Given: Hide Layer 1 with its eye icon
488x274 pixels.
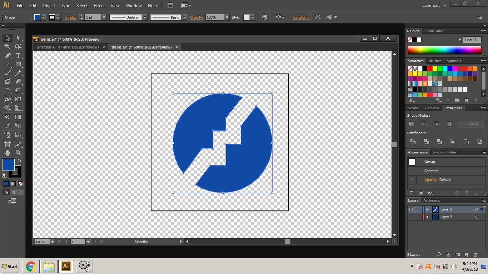Looking at the screenshot, I should [411, 209].
